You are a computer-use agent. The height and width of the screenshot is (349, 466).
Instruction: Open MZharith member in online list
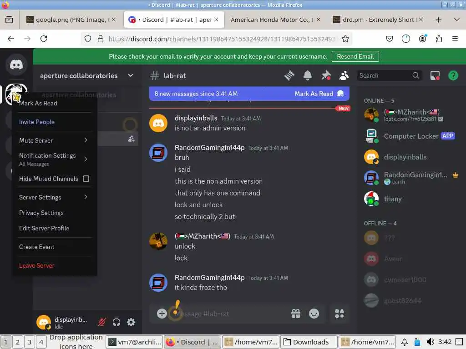(411, 115)
